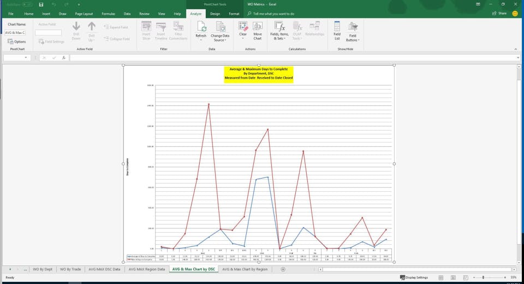The image size is (524, 284).
Task: Click the Active Field text box
Action: [48, 32]
